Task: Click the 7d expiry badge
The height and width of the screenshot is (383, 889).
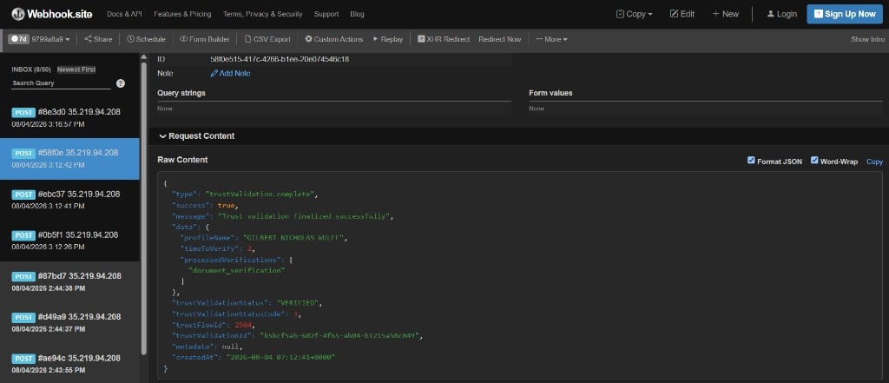Action: pyautogui.click(x=19, y=39)
